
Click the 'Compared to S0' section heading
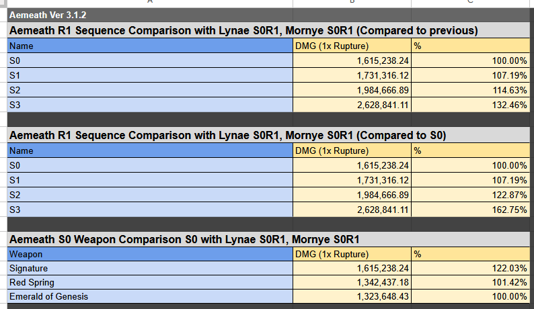click(x=268, y=136)
